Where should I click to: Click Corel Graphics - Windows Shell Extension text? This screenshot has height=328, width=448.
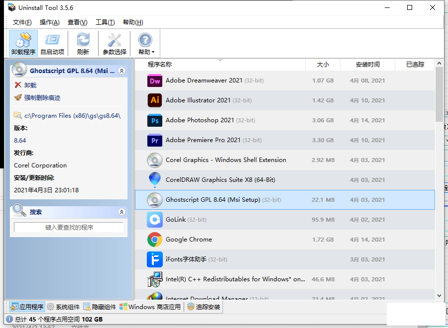(x=225, y=160)
